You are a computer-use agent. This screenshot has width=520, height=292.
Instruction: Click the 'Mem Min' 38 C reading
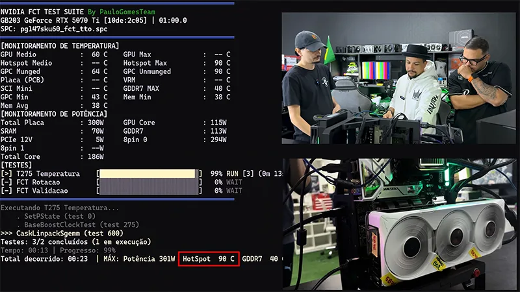pyautogui.click(x=222, y=97)
